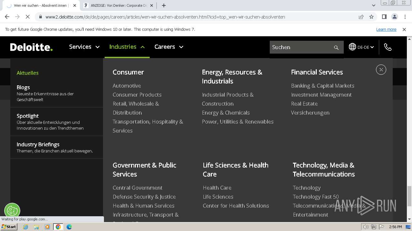This screenshot has height=231, width=412.
Task: Click the search magnifier icon
Action: tap(336, 47)
